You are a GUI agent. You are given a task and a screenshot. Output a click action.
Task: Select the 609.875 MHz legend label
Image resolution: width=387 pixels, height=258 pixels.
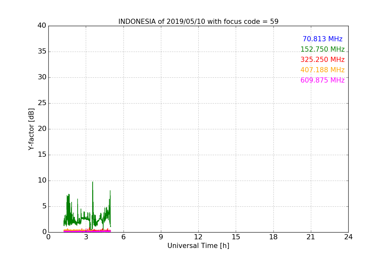coord(322,80)
